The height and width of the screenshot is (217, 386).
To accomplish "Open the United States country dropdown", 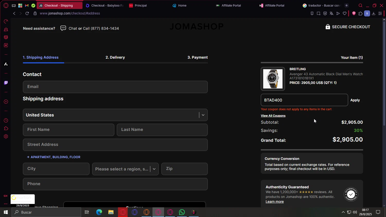I will [115, 115].
